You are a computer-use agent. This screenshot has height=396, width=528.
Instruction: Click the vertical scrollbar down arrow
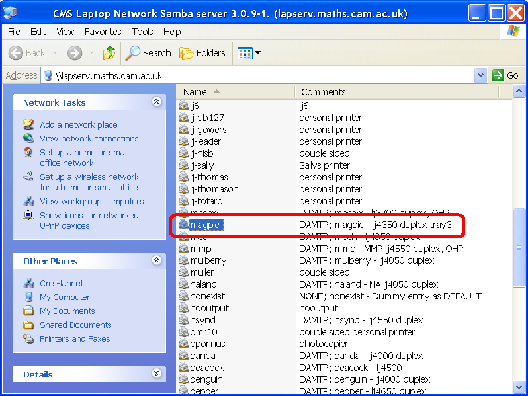(519, 387)
